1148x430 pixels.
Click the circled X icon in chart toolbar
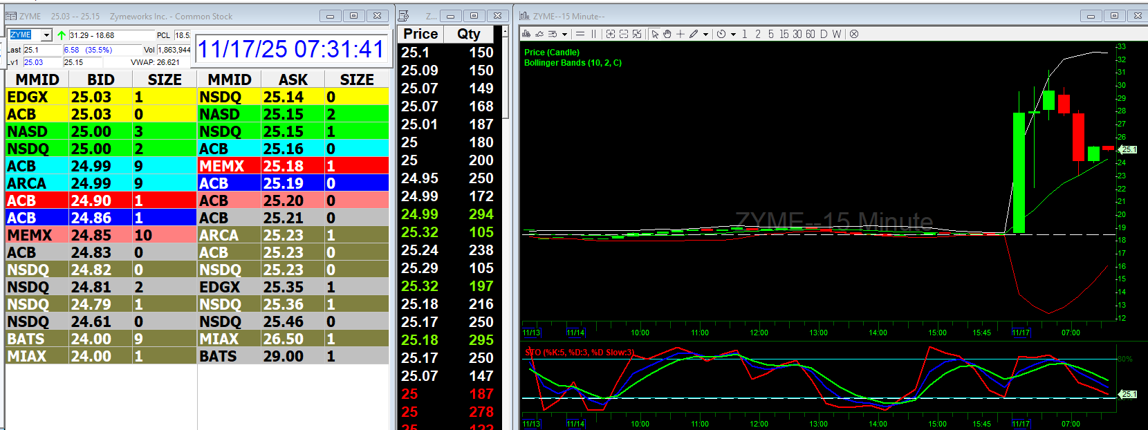click(854, 34)
